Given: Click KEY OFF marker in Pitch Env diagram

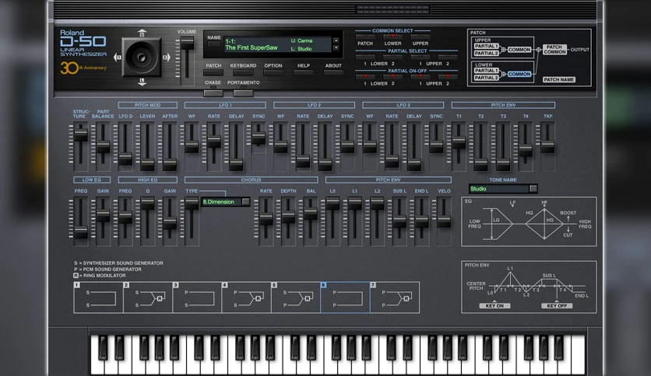Looking at the screenshot, I should (557, 305).
